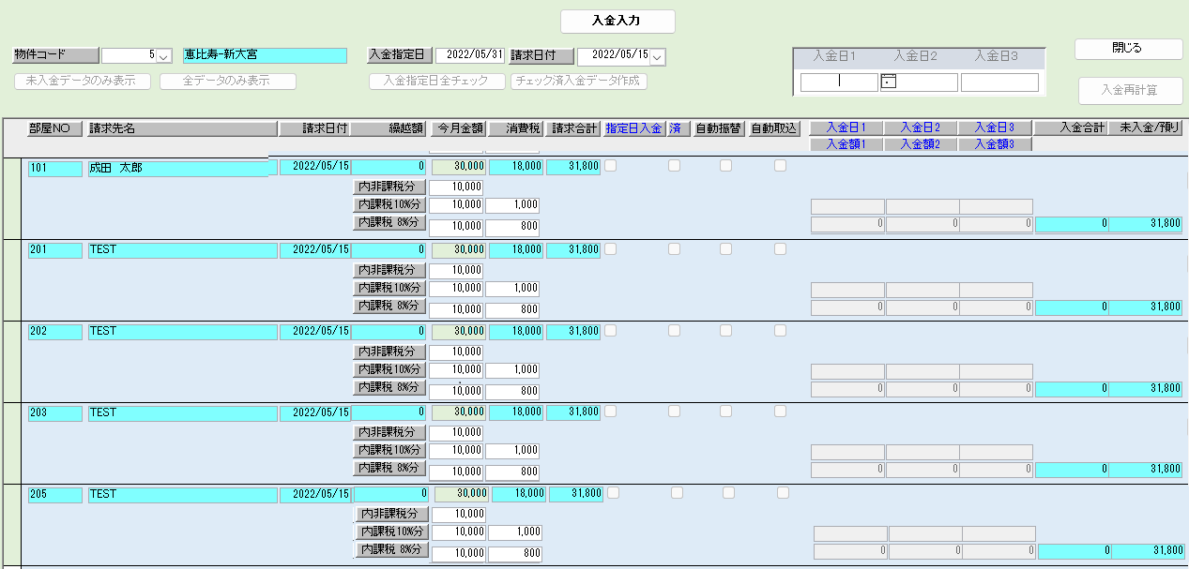Click 未入金データのみ表示 filter button
This screenshot has width=1189, height=569.
tap(83, 82)
